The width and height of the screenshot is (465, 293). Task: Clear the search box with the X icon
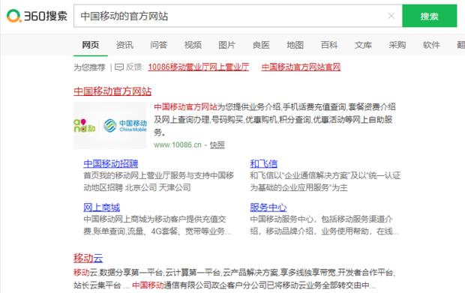click(391, 16)
